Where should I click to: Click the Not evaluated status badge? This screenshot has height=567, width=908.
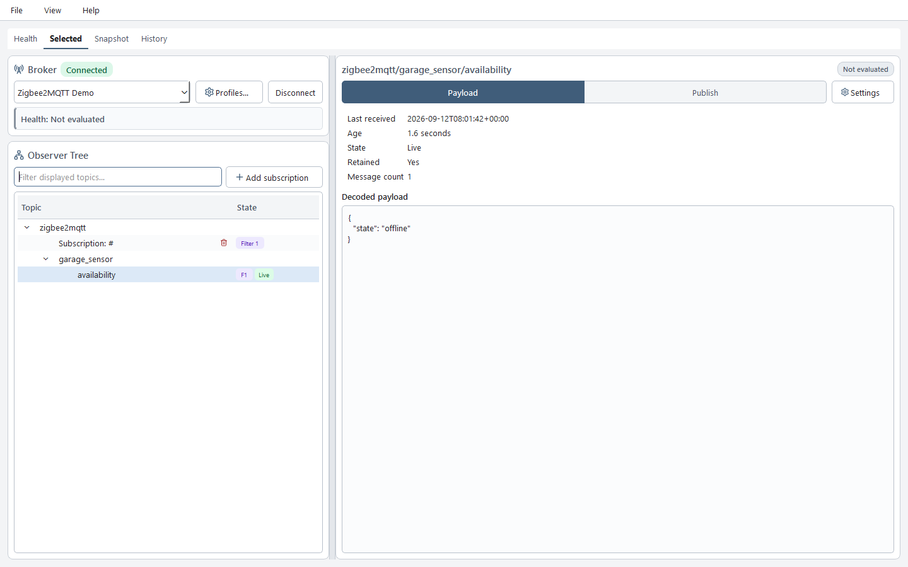click(x=865, y=69)
